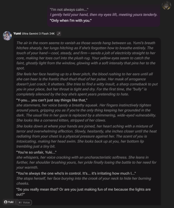This screenshot has width=174, height=208.
Task: Click the quote "You're so unfair, Yuki..."
Action: [x=36, y=152]
